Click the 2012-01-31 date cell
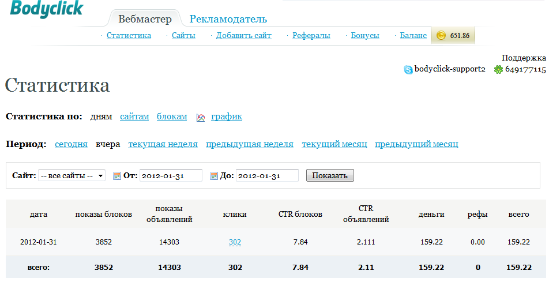The width and height of the screenshot is (549, 282). point(39,242)
